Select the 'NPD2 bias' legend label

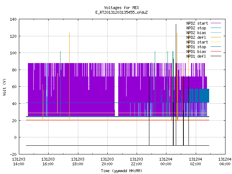click(x=196, y=33)
